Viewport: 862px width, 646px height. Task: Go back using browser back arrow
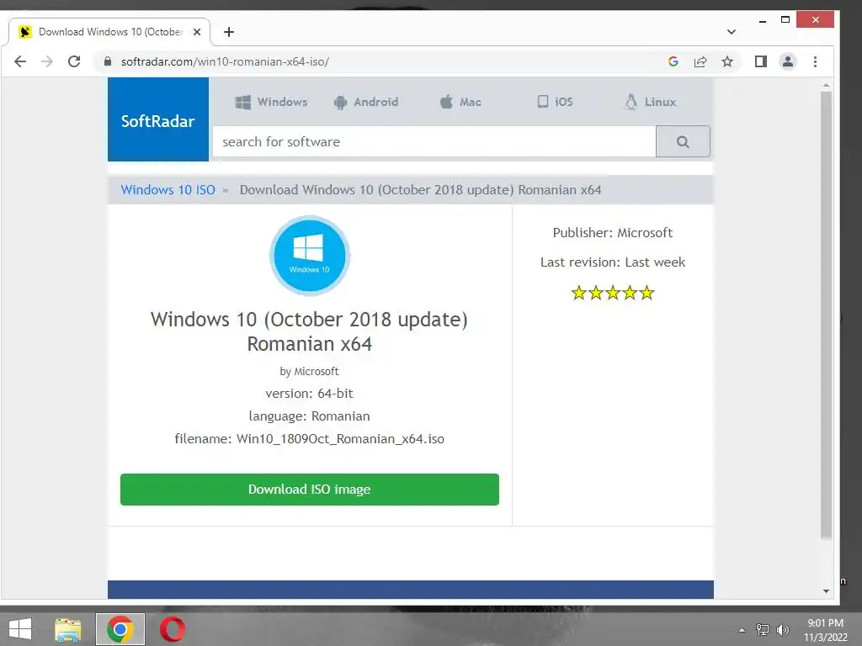(x=20, y=61)
